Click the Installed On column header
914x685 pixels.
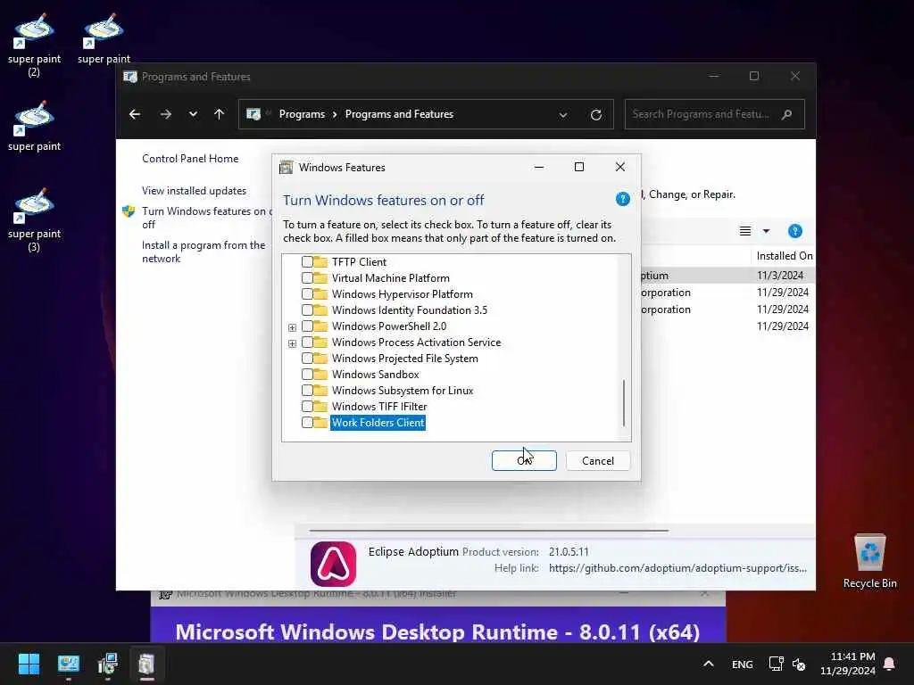(x=784, y=256)
